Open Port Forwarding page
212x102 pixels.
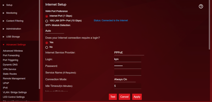tap(11, 55)
